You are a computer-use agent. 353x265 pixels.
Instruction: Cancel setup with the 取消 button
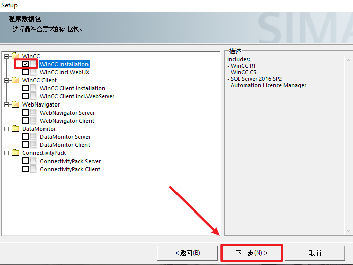315,252
